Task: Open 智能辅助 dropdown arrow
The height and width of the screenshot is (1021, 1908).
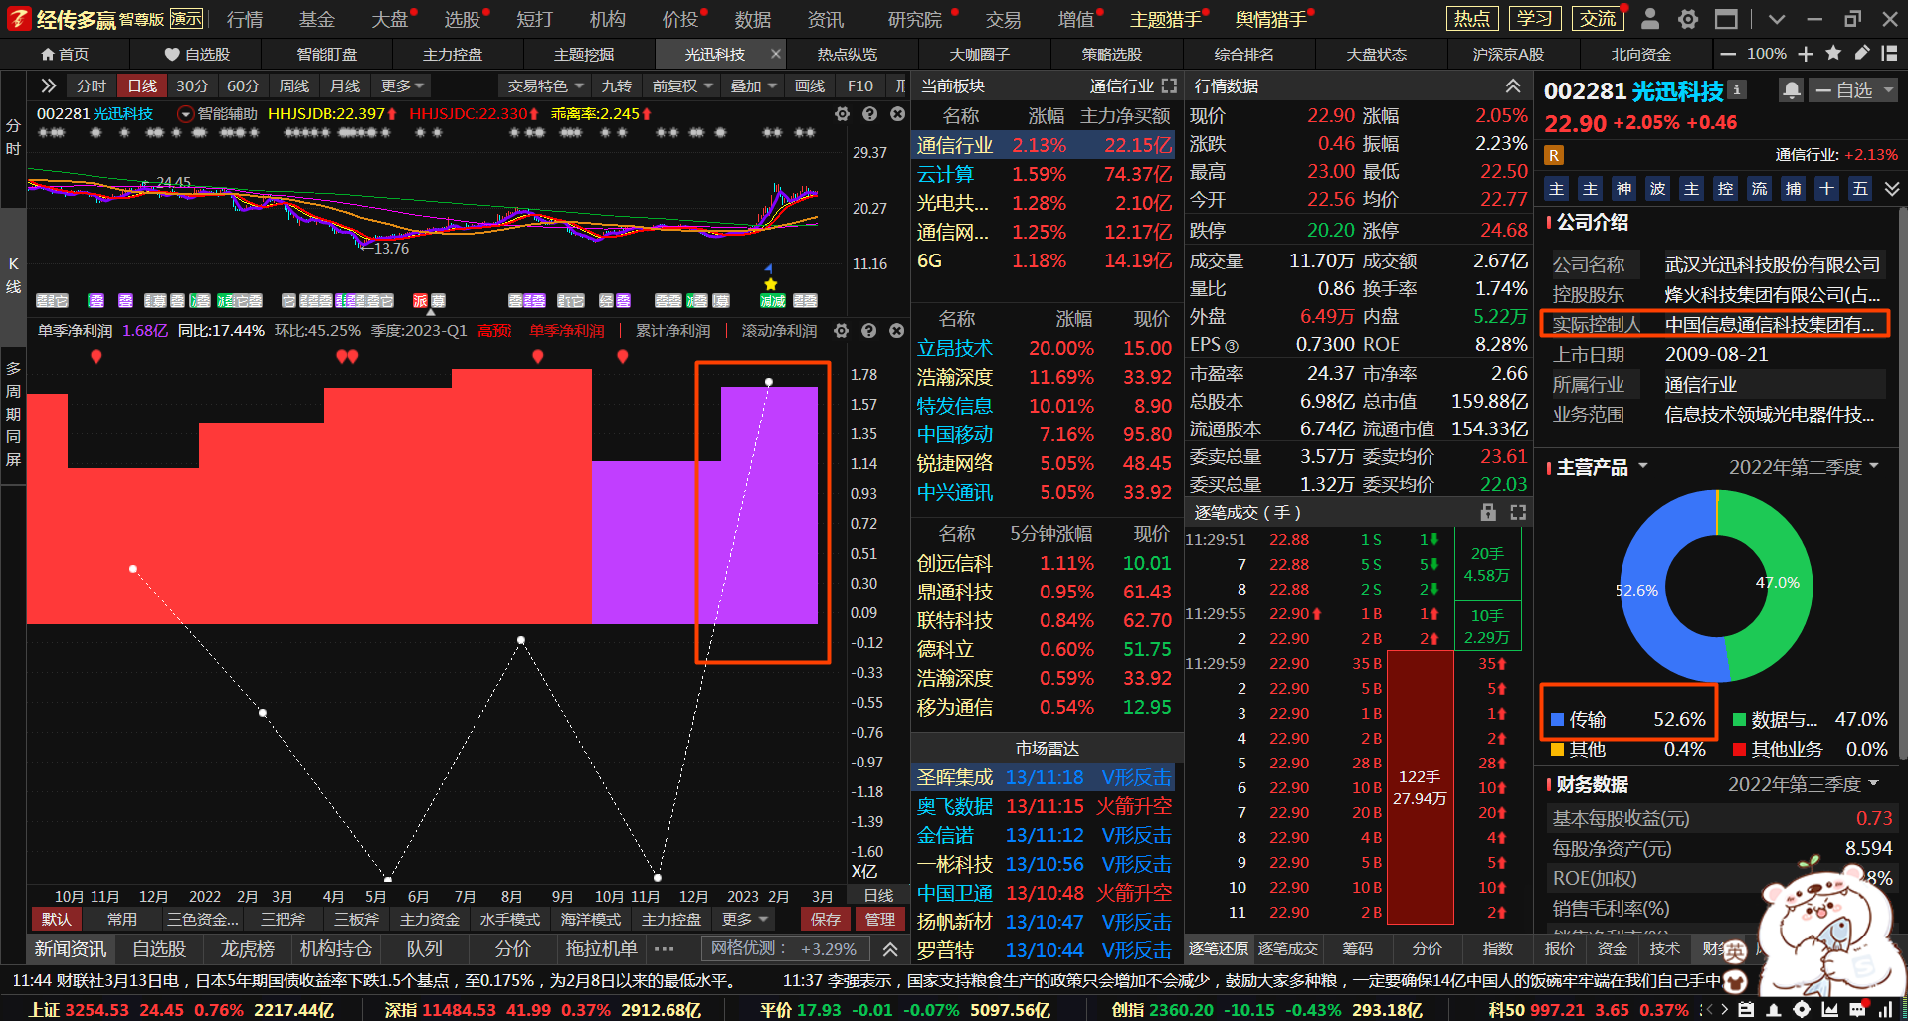Action: point(185,114)
